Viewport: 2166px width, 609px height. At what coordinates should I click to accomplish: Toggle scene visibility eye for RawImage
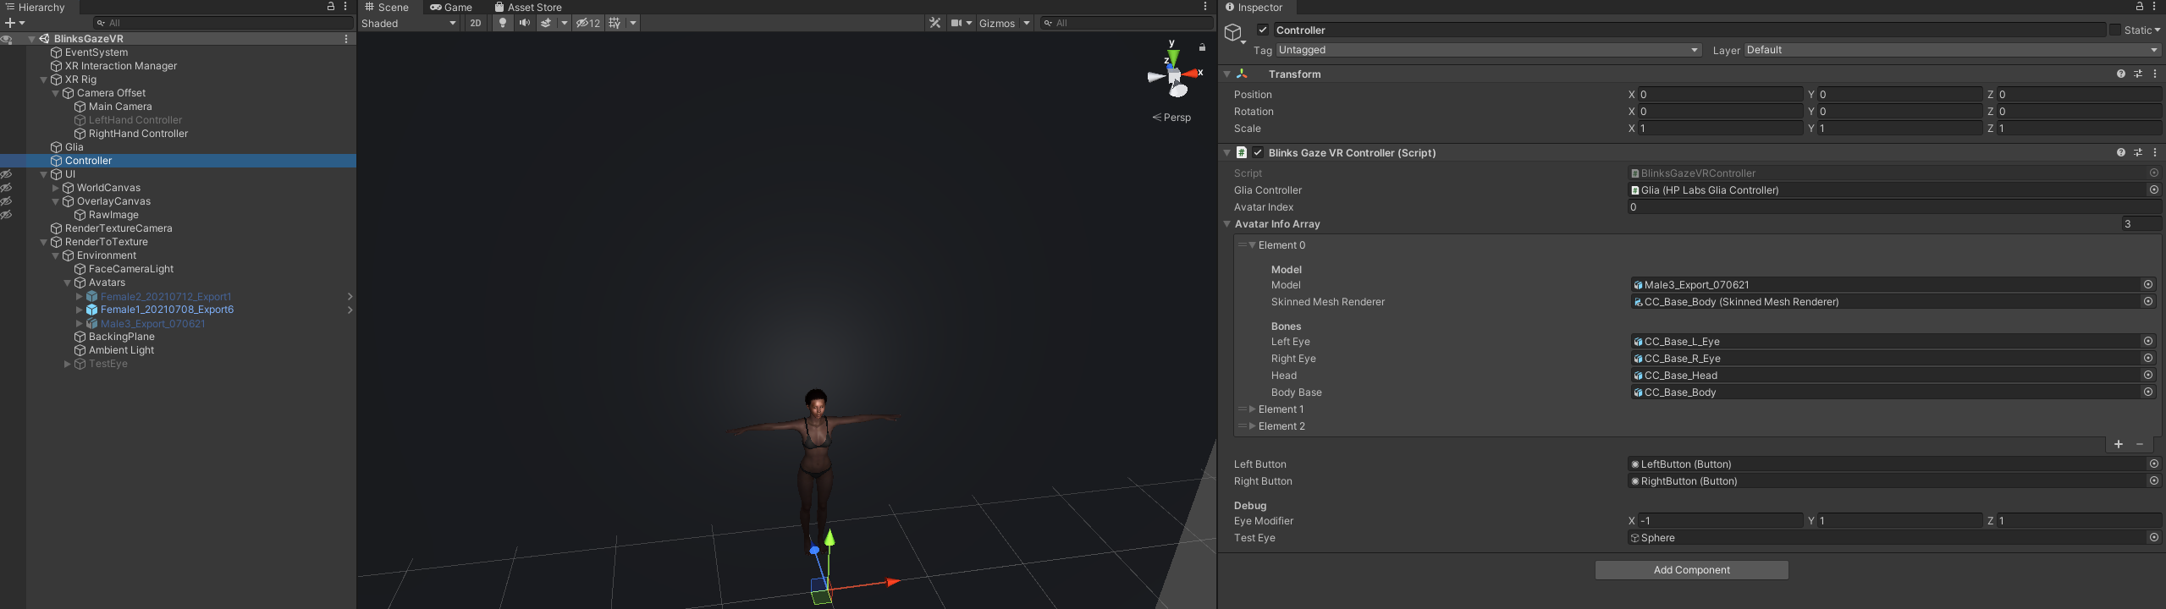pyautogui.click(x=7, y=215)
